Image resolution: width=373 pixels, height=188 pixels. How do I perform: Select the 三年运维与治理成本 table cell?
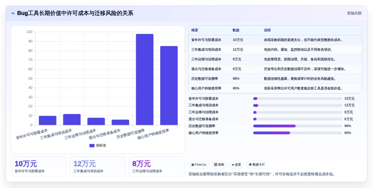point(206,59)
